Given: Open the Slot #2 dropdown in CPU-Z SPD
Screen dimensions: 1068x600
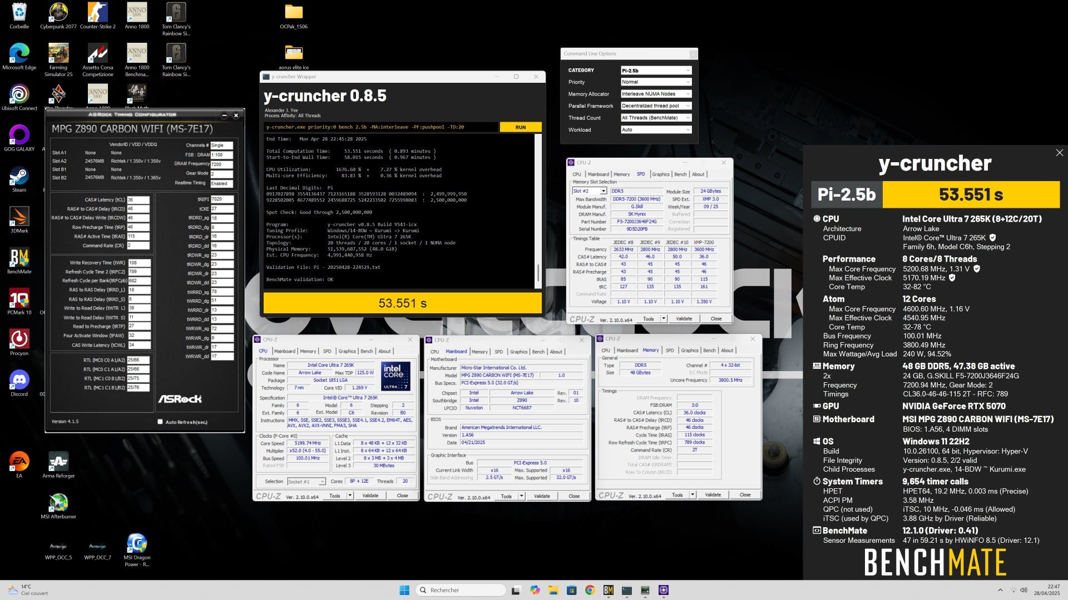Looking at the screenshot, I should (x=589, y=191).
